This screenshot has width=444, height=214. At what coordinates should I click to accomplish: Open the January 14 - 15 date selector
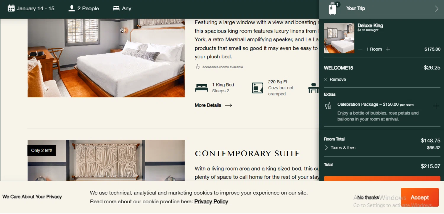click(36, 8)
